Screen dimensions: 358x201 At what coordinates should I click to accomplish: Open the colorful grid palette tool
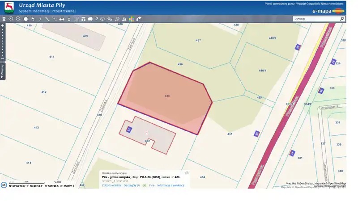point(131,19)
